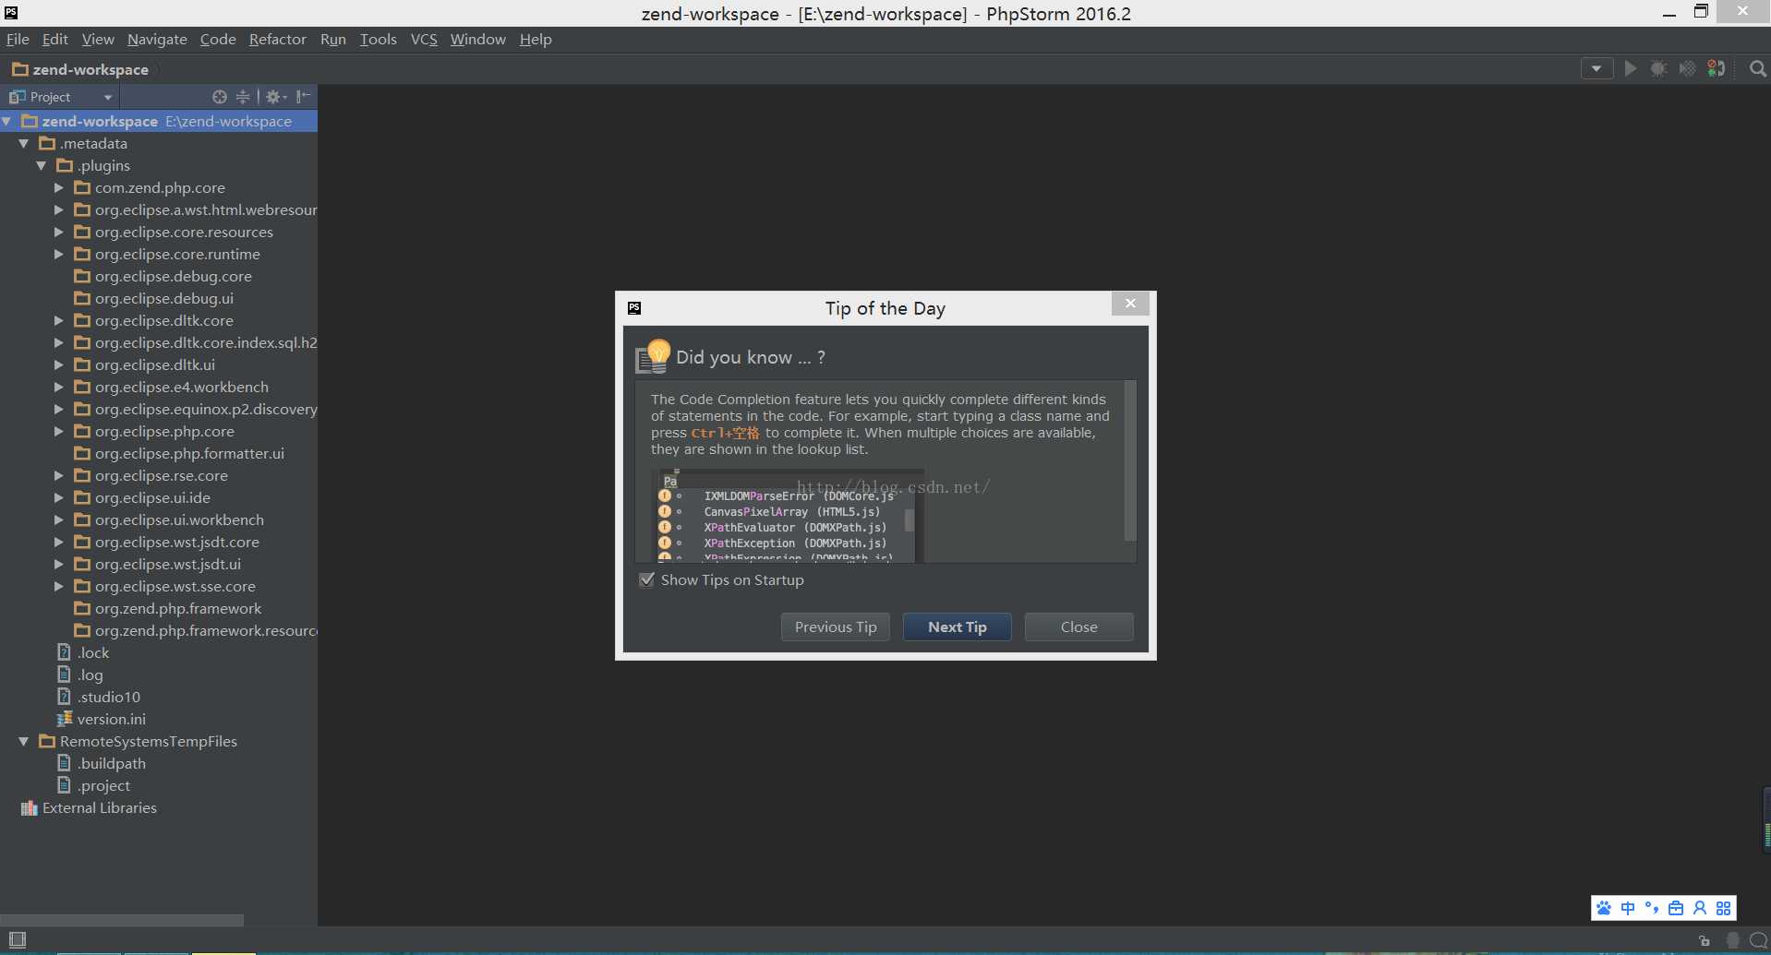This screenshot has width=1771, height=955.
Task: Click the IME punctuation mode icon
Action: (x=1652, y=908)
